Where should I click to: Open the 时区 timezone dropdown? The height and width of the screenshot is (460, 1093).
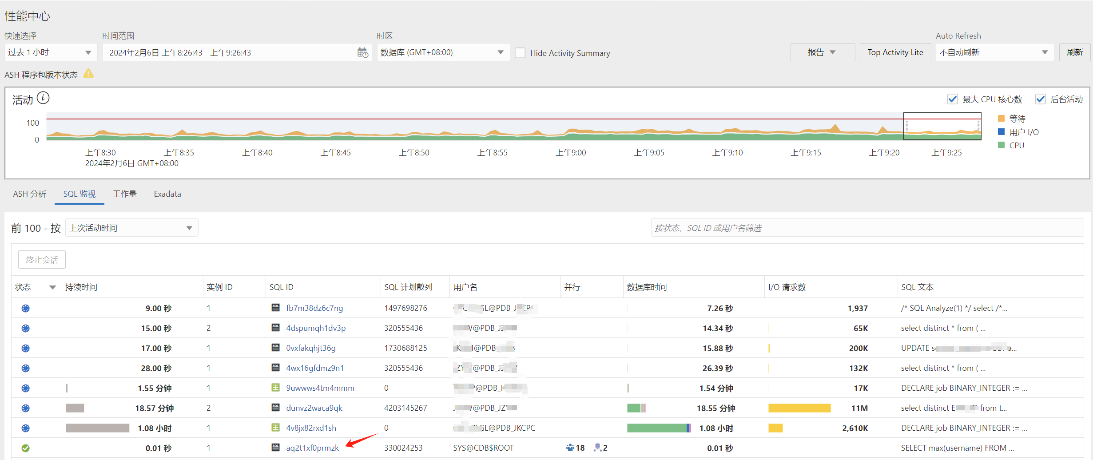[443, 52]
